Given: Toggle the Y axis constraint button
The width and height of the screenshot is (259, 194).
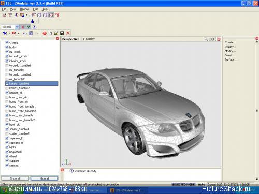Looking at the screenshot, I should (28, 27).
